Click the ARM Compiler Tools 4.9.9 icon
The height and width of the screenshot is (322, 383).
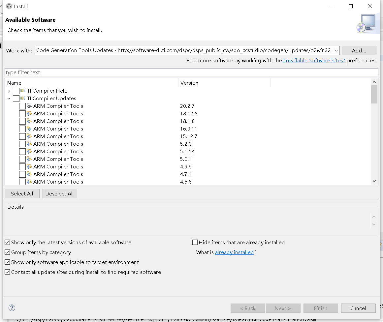(x=29, y=166)
